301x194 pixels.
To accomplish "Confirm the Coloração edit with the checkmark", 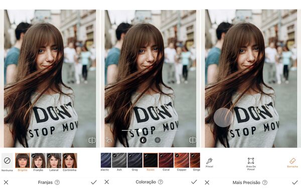I will pos(194,182).
